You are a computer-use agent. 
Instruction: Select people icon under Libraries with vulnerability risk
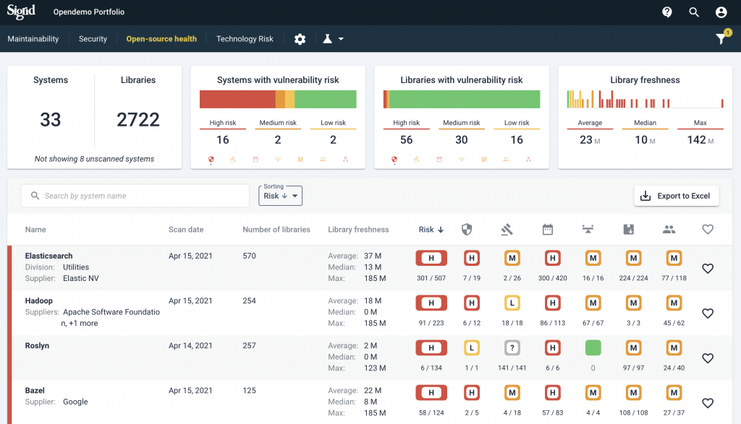506,160
